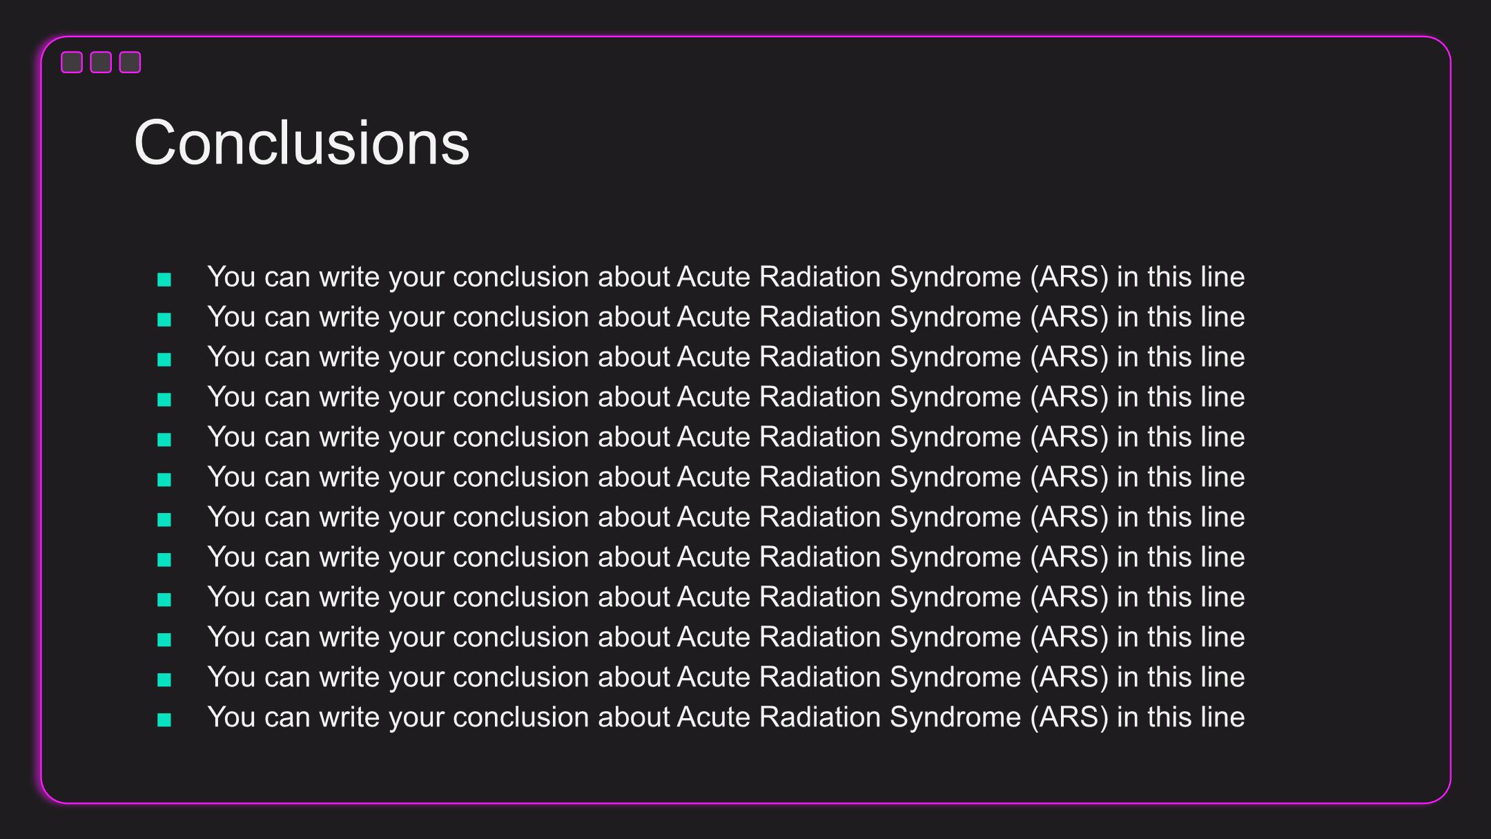The width and height of the screenshot is (1491, 839).
Task: Select the eleventh conclusion text line
Action: tap(726, 677)
